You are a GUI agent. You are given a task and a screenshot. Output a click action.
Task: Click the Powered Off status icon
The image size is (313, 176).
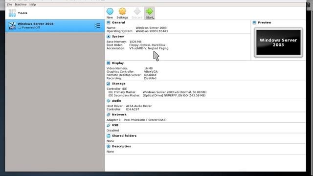click(x=20, y=27)
